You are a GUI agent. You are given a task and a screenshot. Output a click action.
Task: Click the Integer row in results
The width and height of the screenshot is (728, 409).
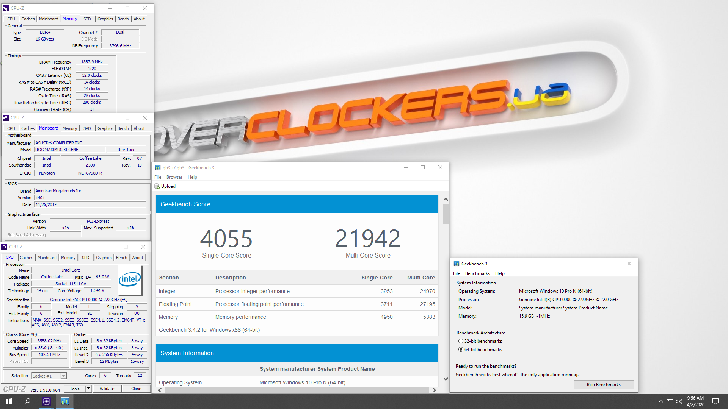297,291
